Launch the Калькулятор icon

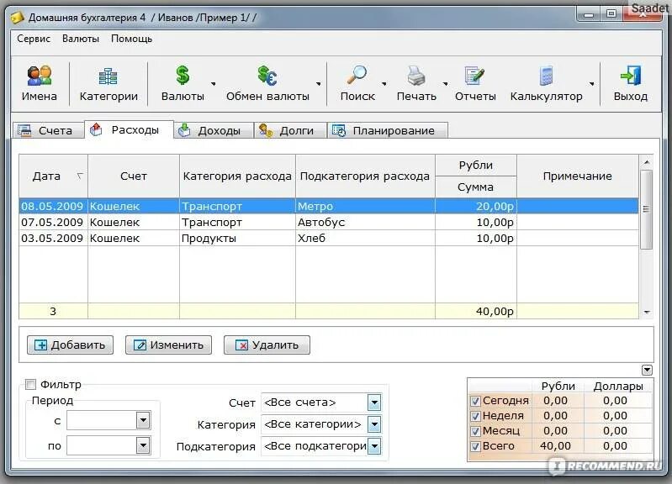(546, 76)
